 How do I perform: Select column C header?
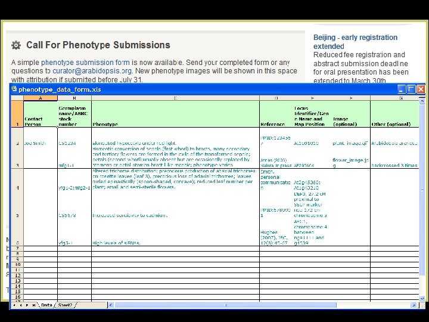(175, 98)
